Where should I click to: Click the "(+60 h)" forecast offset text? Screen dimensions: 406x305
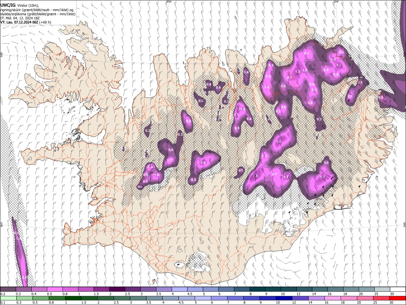[x=45, y=23]
